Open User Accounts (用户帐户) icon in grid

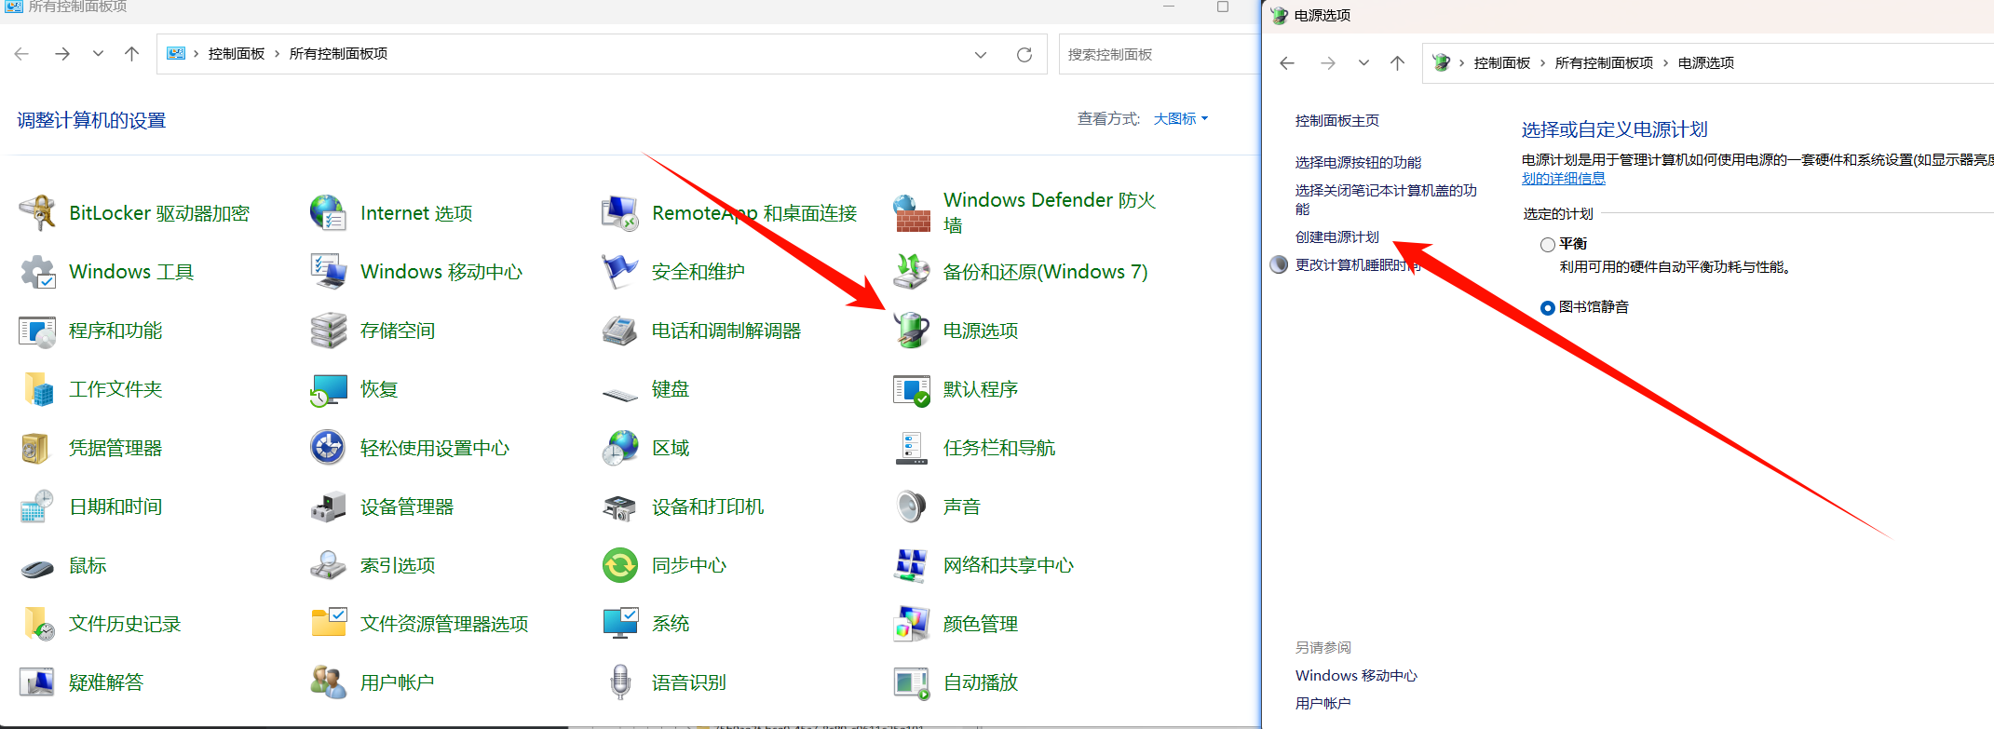tap(328, 682)
